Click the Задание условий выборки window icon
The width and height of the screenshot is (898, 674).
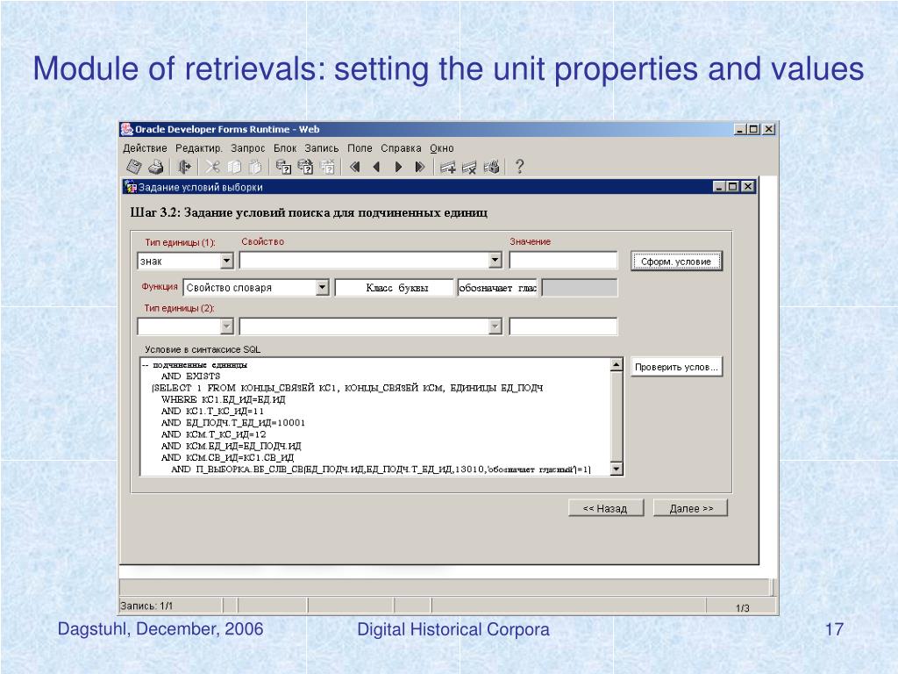(131, 187)
